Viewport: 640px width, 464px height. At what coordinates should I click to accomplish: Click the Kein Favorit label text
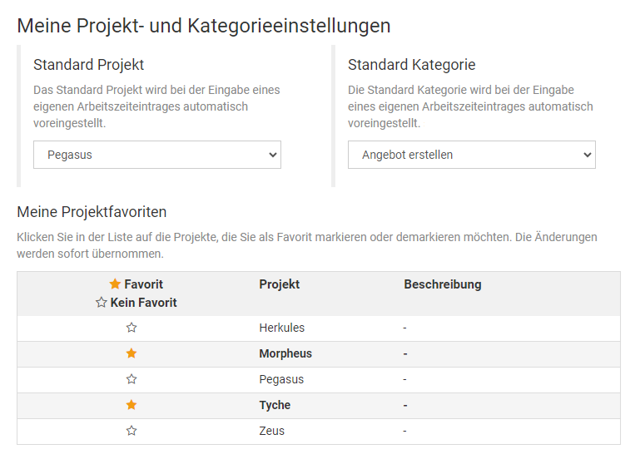[x=143, y=303]
